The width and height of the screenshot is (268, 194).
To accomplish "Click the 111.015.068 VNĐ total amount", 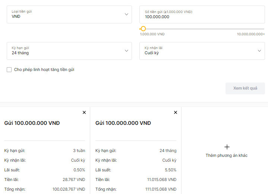I will point(161,189).
